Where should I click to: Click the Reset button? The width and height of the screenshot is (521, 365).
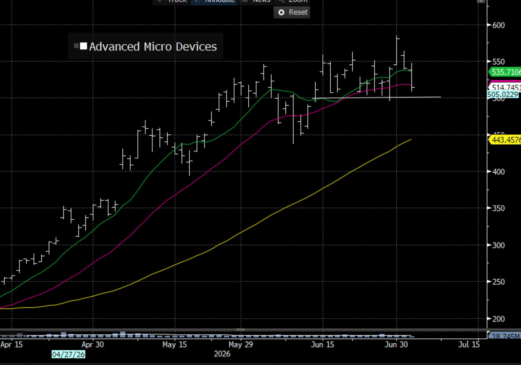(x=292, y=12)
